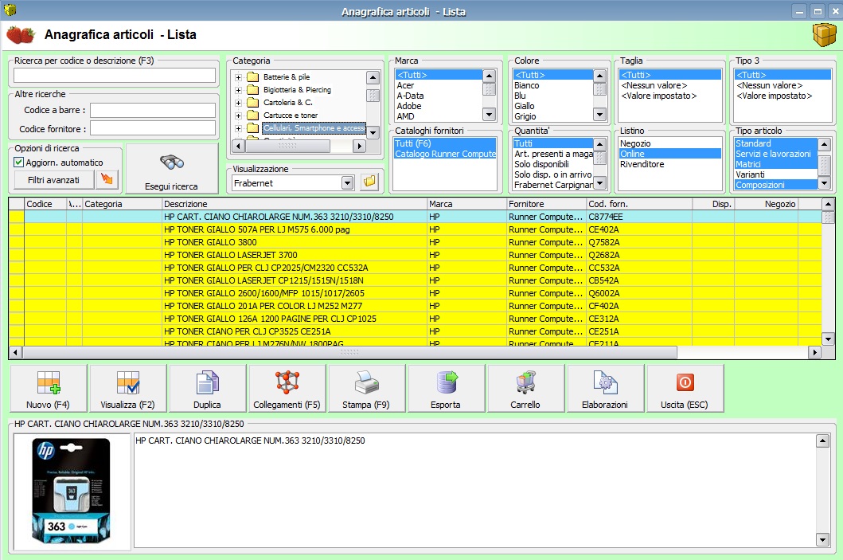Image resolution: width=843 pixels, height=560 pixels.
Task: Click the Codice a barre input field
Action: pos(153,110)
